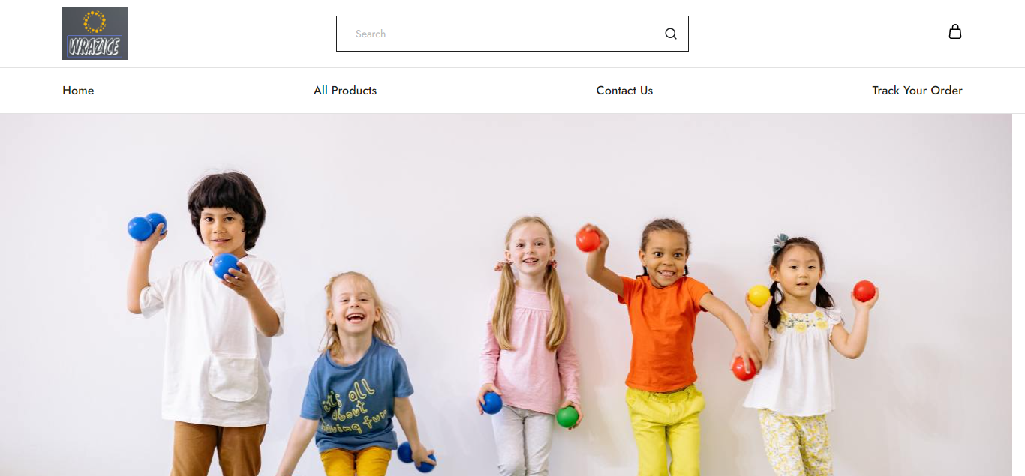This screenshot has width=1025, height=476.
Task: Open the shopping bag cart
Action: click(954, 31)
